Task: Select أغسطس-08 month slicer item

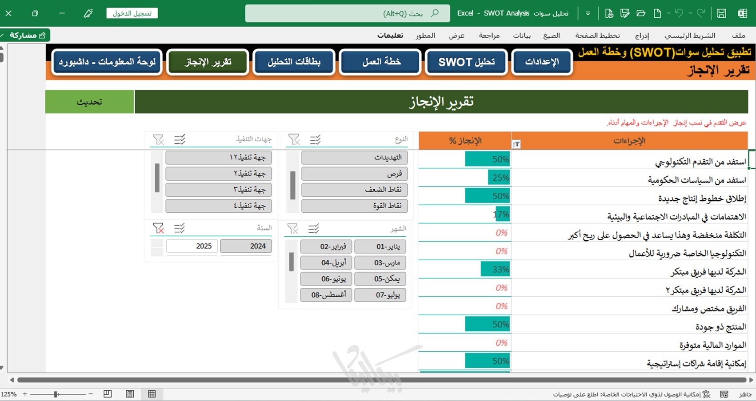Action: click(x=326, y=295)
